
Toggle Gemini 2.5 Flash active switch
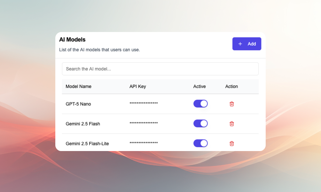200,124
